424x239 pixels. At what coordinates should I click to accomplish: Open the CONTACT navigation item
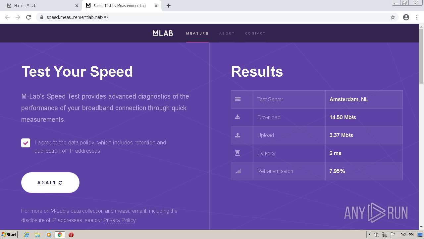pos(255,33)
